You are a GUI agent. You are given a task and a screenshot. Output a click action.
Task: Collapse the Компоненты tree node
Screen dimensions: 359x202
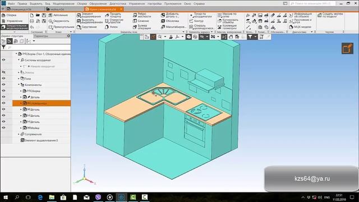click(x=19, y=85)
